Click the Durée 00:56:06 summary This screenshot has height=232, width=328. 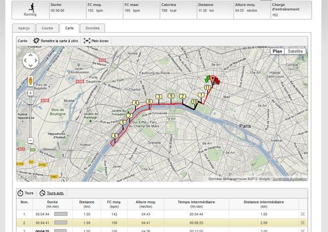[68, 10]
